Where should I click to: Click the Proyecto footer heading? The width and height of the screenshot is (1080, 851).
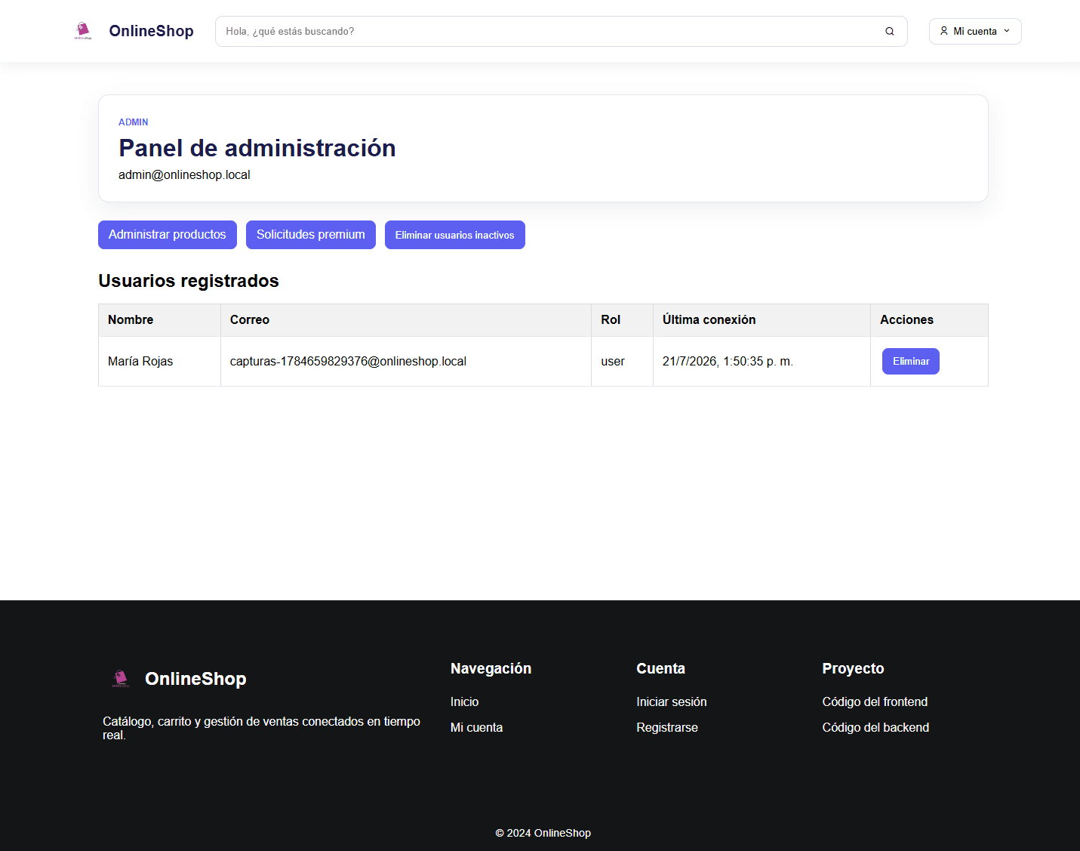tap(853, 669)
